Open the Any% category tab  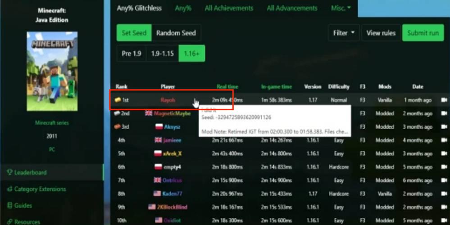point(183,8)
